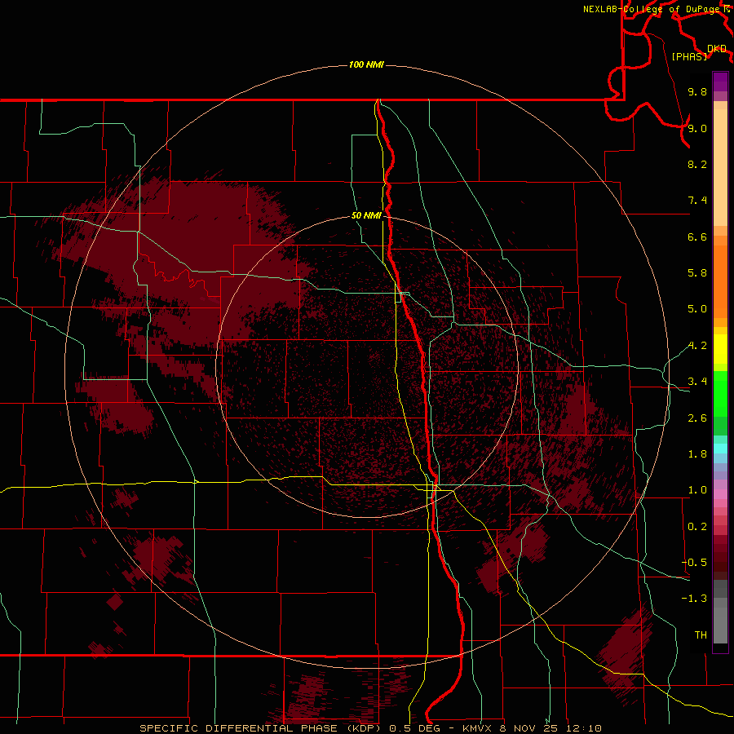Click the -1.3 value on the scale

click(x=694, y=599)
